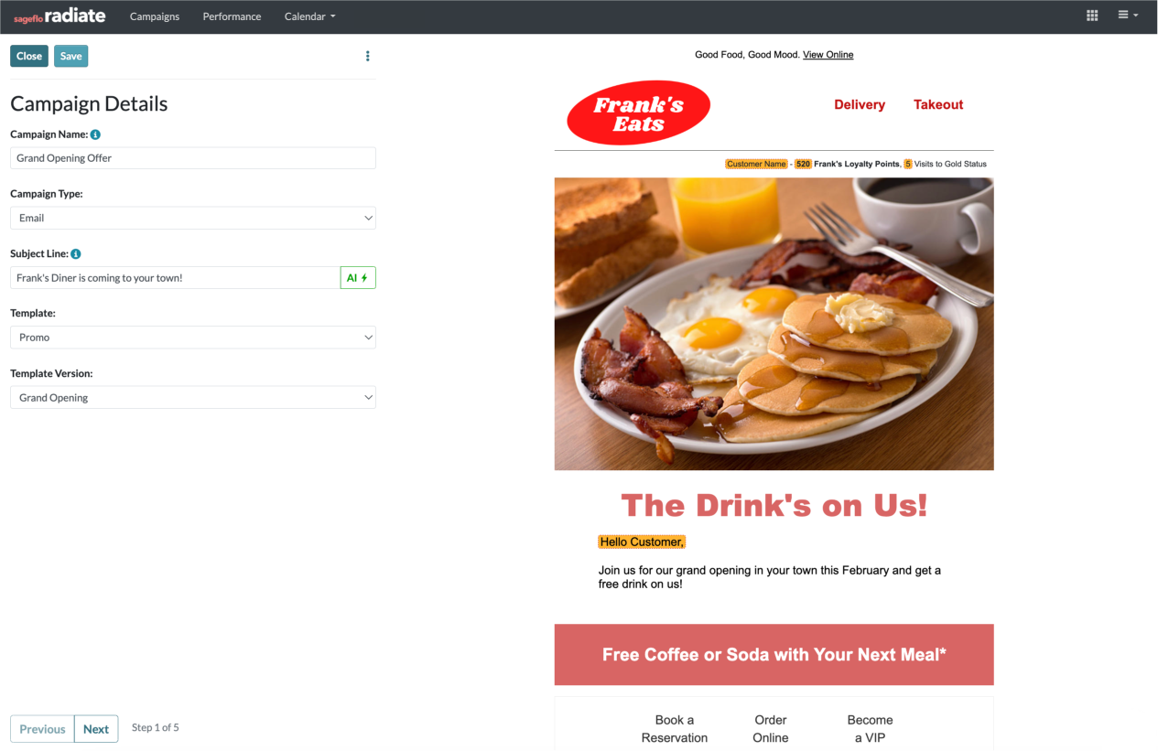Image resolution: width=1158 pixels, height=751 pixels.
Task: Click the Subject Line text field
Action: point(175,278)
